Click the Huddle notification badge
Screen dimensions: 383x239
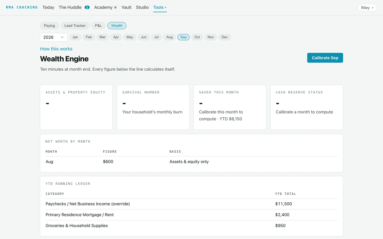87,7
